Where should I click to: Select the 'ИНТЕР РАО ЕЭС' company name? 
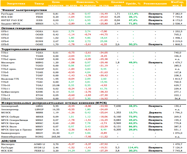click(x=12, y=20)
